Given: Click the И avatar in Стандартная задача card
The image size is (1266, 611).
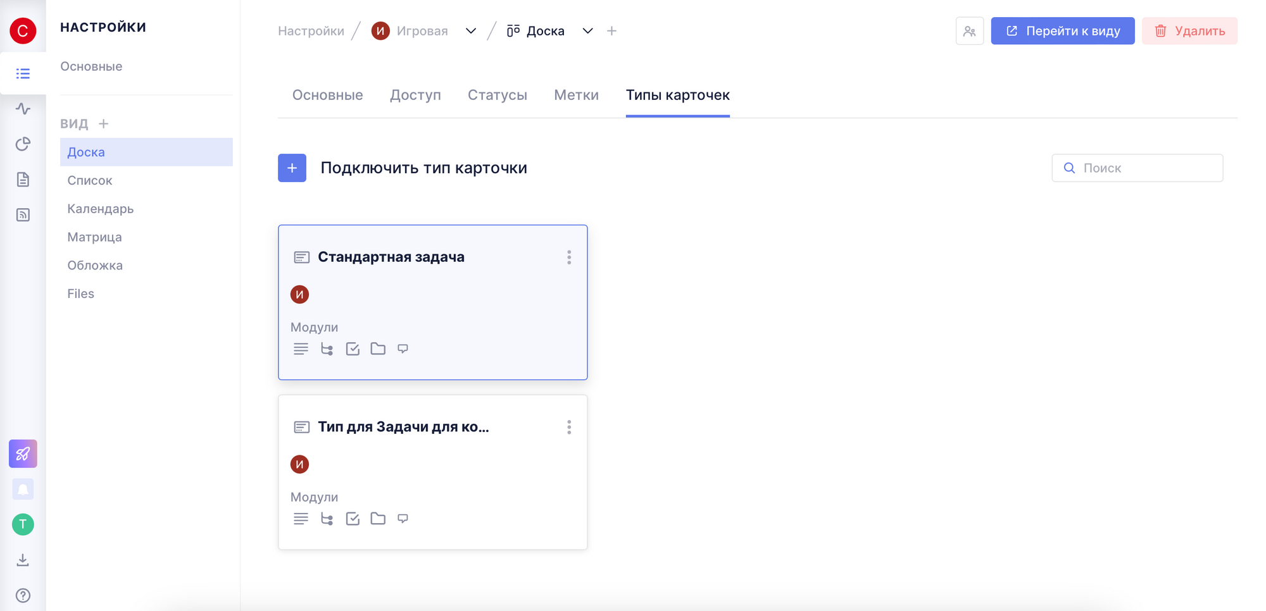Looking at the screenshot, I should pyautogui.click(x=299, y=295).
